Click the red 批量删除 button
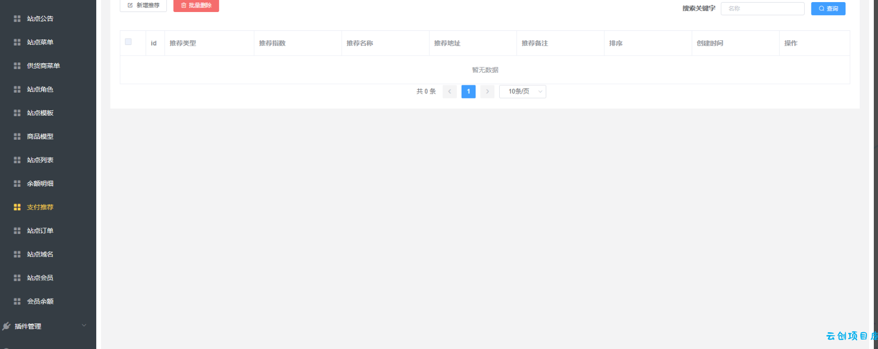878x349 pixels. [x=196, y=5]
